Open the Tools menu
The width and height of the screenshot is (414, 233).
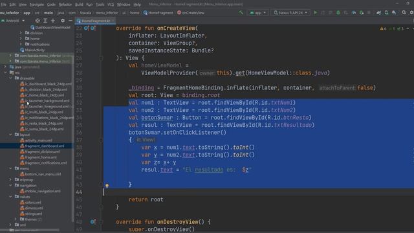click(100, 5)
